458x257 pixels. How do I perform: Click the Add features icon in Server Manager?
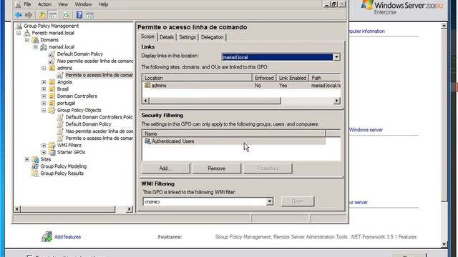(x=47, y=236)
